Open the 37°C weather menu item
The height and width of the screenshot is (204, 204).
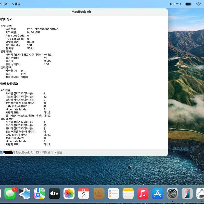click(175, 4)
